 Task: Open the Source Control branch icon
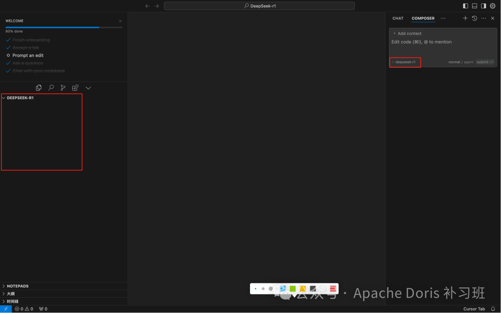(x=63, y=88)
